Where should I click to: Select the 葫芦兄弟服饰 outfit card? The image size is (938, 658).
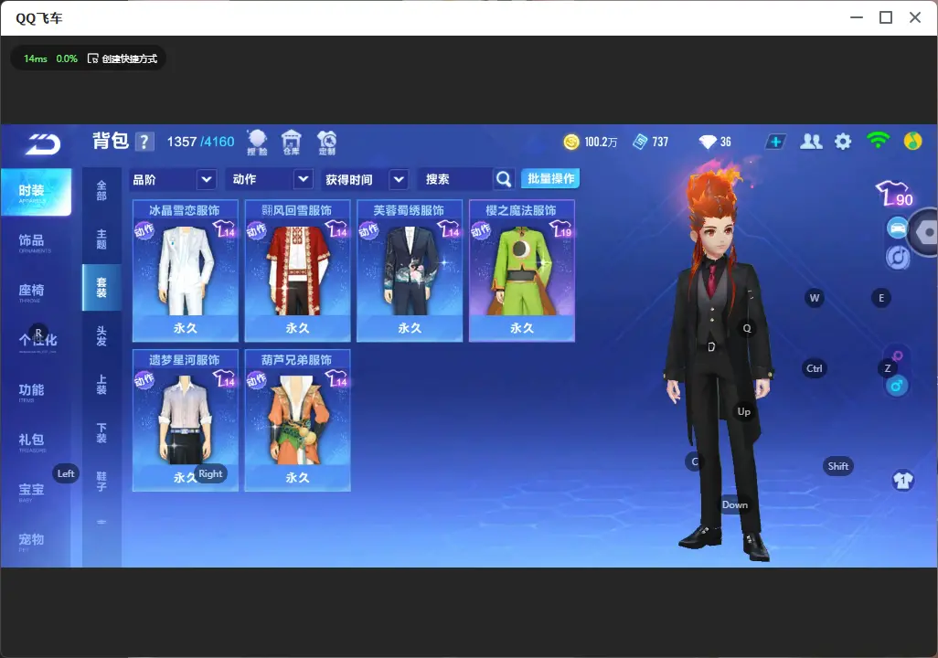click(x=297, y=419)
